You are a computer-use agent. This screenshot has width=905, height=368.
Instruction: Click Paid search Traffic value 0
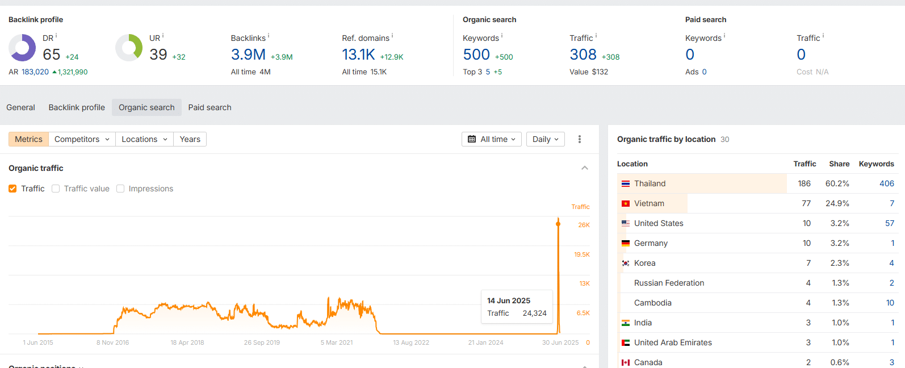tap(801, 55)
